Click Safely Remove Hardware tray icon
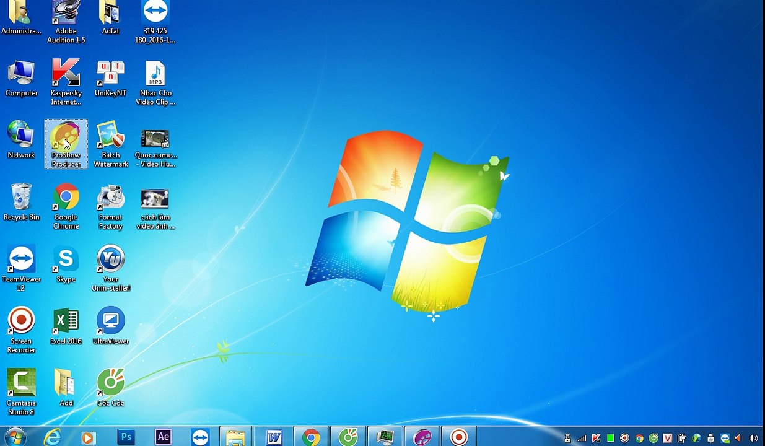The height and width of the screenshot is (446, 765). click(x=710, y=439)
